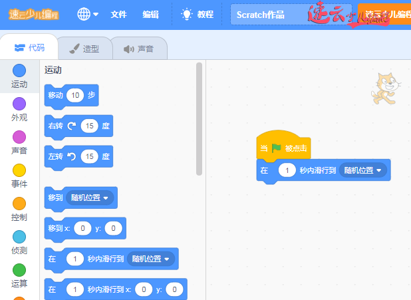
Task: Select the 声音 sound category circle
Action: (x=19, y=137)
